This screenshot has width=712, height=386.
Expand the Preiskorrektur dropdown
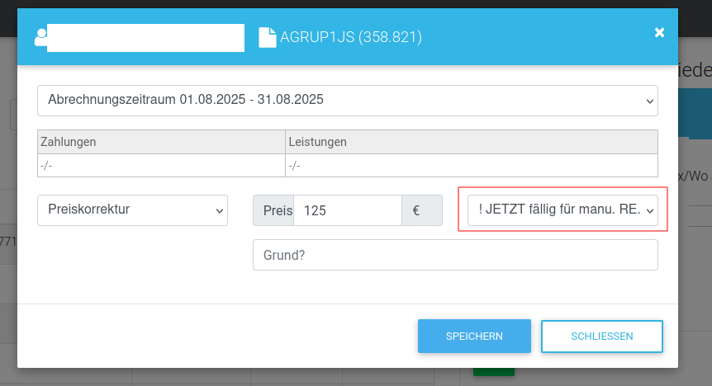[x=133, y=210]
